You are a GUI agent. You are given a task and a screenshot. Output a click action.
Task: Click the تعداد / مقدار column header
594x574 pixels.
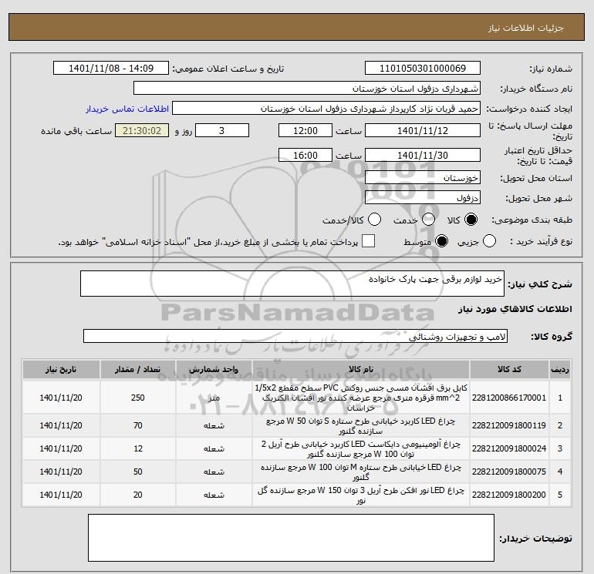138,369
